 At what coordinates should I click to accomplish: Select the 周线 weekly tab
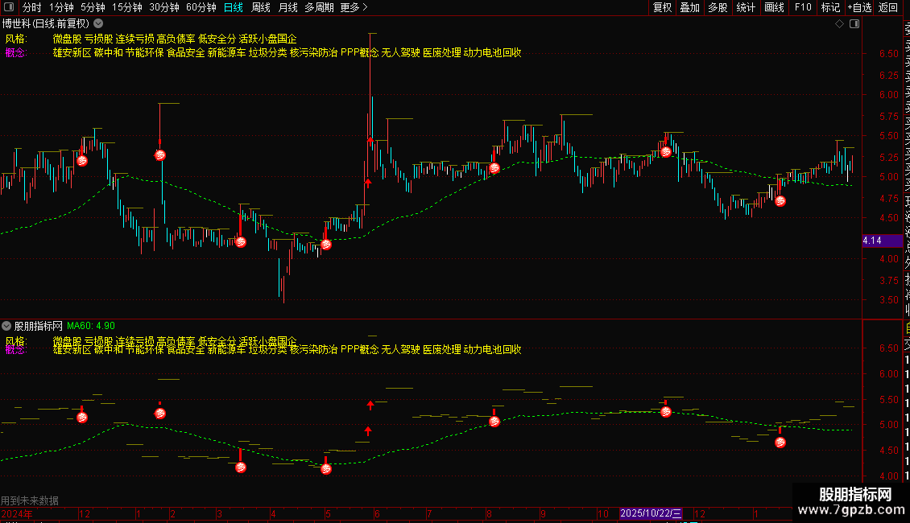tap(261, 7)
